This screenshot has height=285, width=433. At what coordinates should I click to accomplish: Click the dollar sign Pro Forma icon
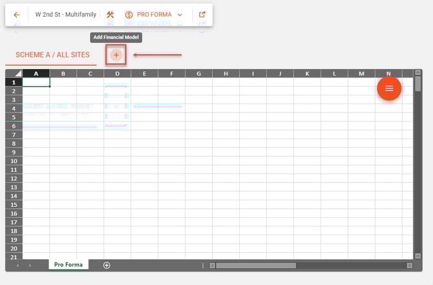(x=129, y=14)
